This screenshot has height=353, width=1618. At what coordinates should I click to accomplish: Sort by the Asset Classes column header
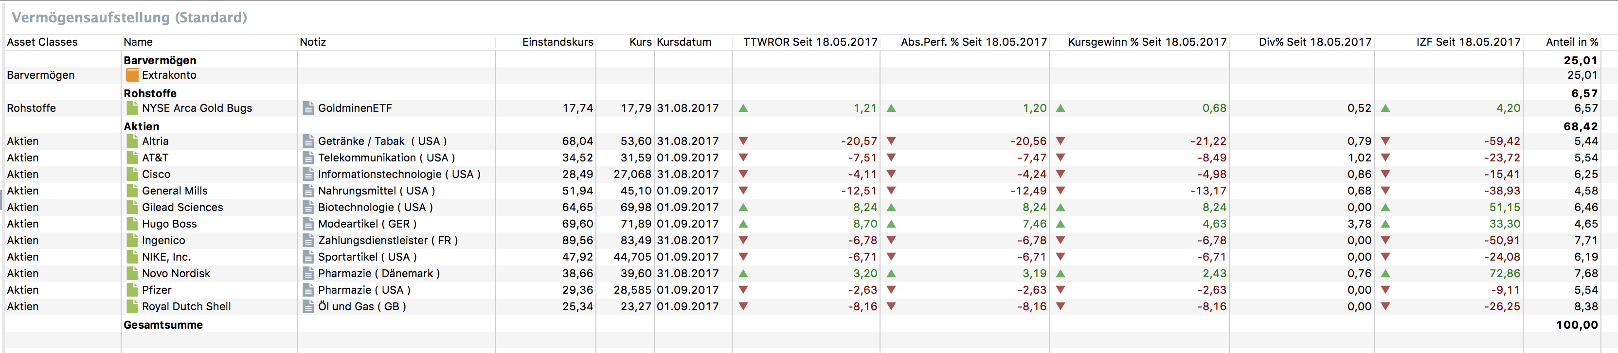click(42, 42)
